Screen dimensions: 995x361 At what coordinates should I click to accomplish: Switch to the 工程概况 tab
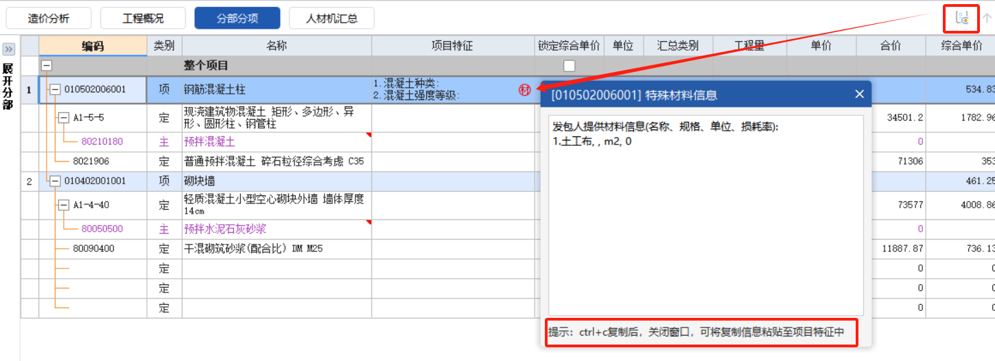(x=143, y=18)
